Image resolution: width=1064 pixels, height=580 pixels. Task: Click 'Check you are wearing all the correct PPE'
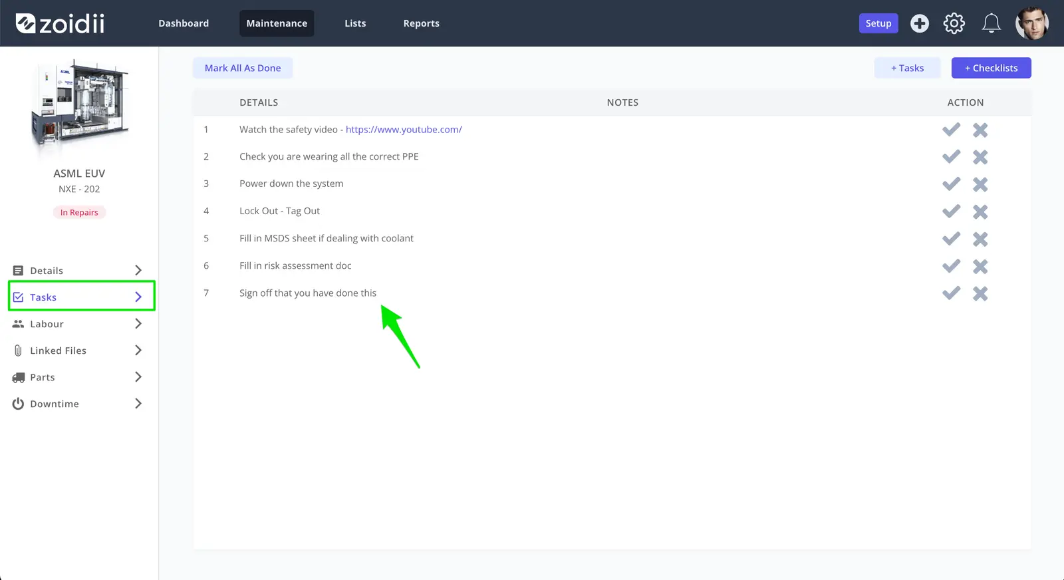(x=329, y=157)
